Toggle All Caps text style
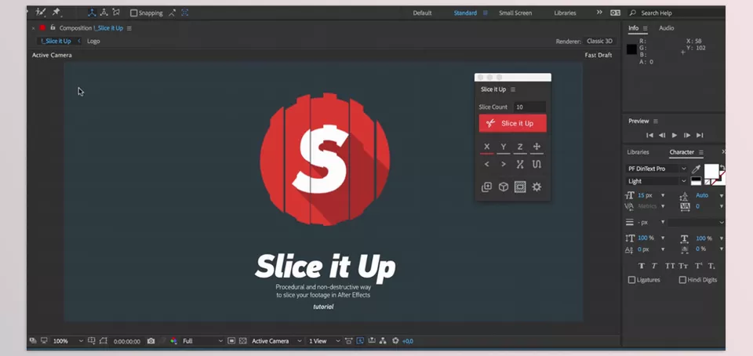753x356 pixels. pyautogui.click(x=669, y=265)
